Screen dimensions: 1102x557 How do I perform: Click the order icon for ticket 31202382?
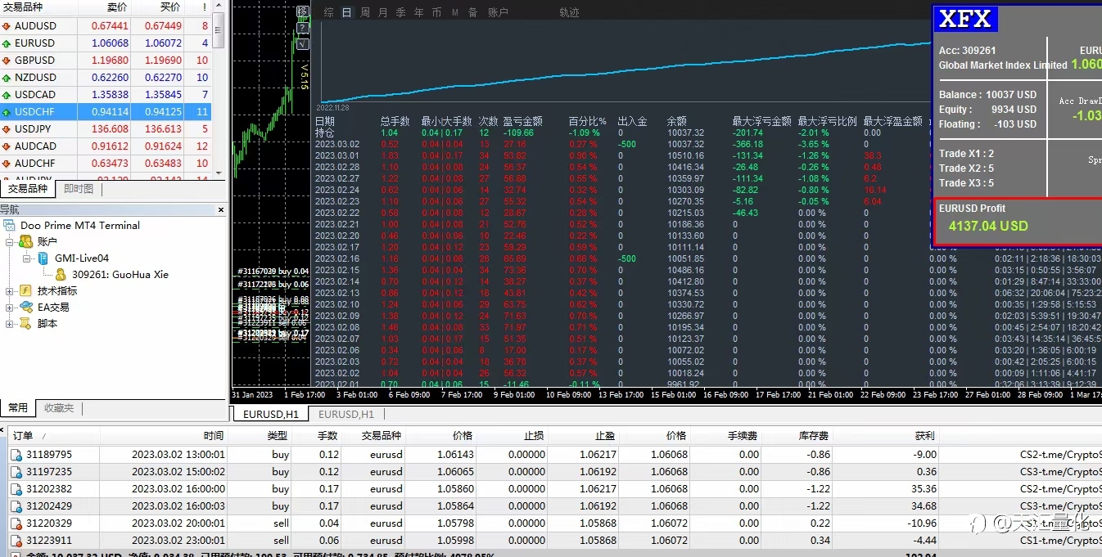coord(16,489)
